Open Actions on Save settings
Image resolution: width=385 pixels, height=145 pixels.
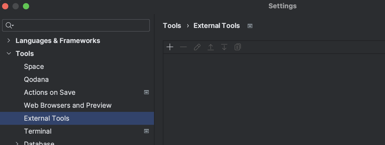49,92
